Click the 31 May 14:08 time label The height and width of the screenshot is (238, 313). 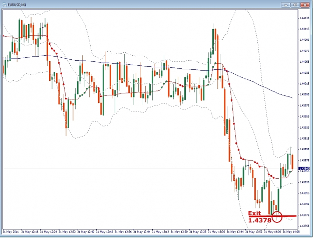click(x=291, y=232)
